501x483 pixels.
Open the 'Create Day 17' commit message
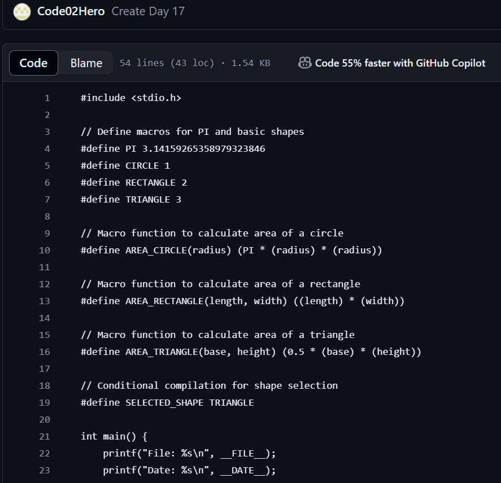[148, 11]
